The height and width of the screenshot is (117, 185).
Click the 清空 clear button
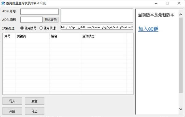(35, 101)
